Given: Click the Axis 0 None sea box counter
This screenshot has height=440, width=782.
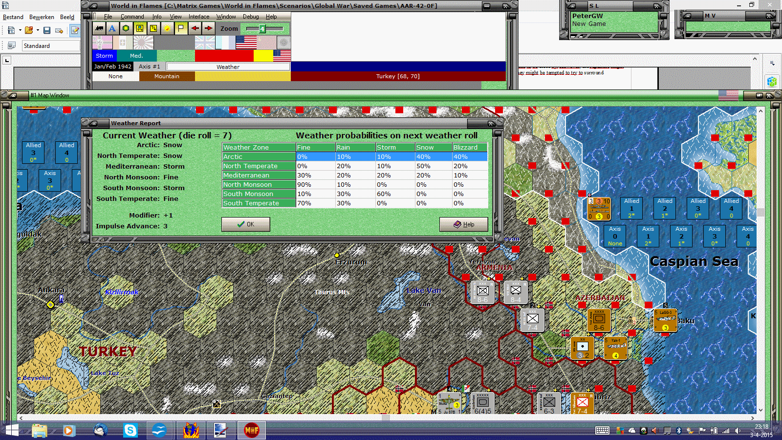Looking at the screenshot, I should point(615,236).
